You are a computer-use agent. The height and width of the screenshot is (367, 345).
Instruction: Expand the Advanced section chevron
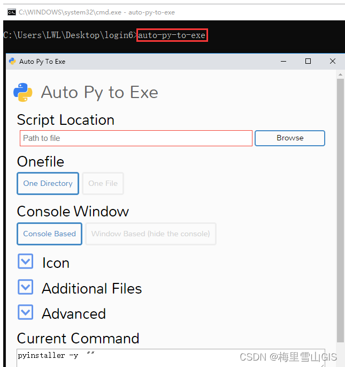point(26,312)
